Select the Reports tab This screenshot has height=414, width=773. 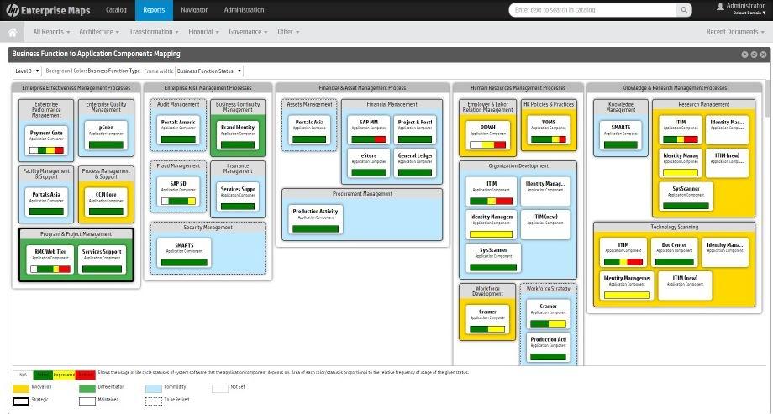[154, 10]
